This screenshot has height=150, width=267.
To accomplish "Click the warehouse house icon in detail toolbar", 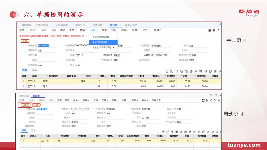I will click(217, 132).
